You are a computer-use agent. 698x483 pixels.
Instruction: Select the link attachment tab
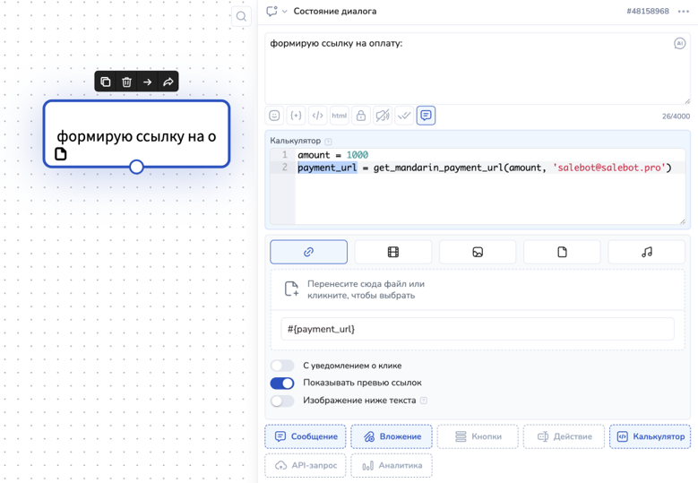(x=308, y=252)
